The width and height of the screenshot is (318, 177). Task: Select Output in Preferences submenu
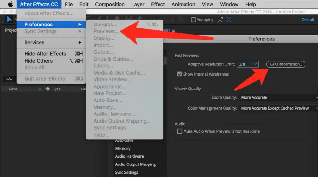pos(124,52)
